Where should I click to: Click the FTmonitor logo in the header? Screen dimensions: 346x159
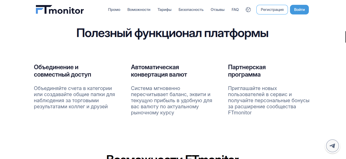tap(60, 10)
